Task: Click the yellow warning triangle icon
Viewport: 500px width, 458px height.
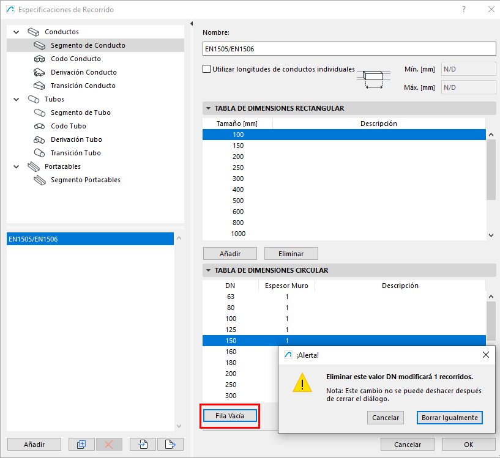Action: (302, 382)
